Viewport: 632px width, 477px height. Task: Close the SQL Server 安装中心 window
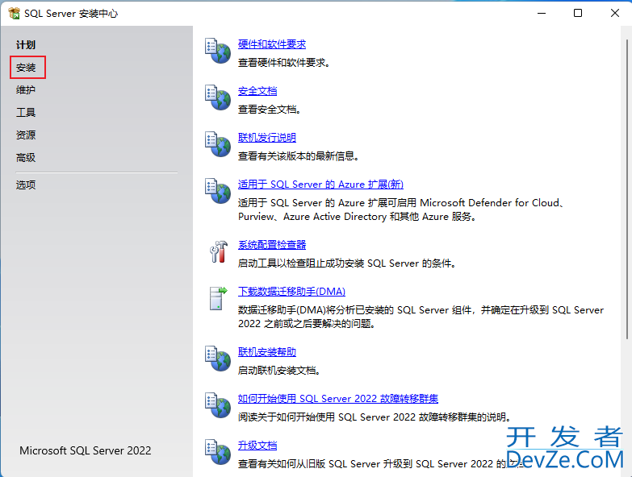pyautogui.click(x=615, y=13)
